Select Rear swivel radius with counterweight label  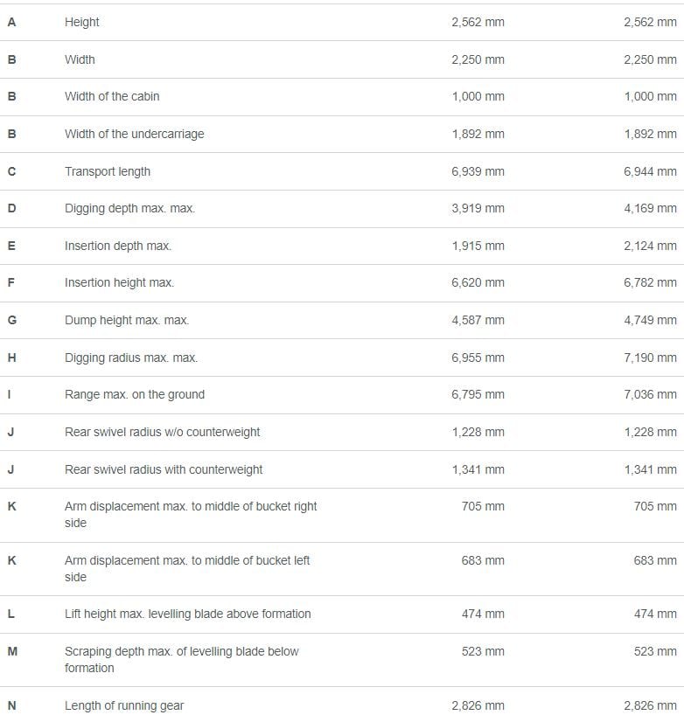click(164, 469)
